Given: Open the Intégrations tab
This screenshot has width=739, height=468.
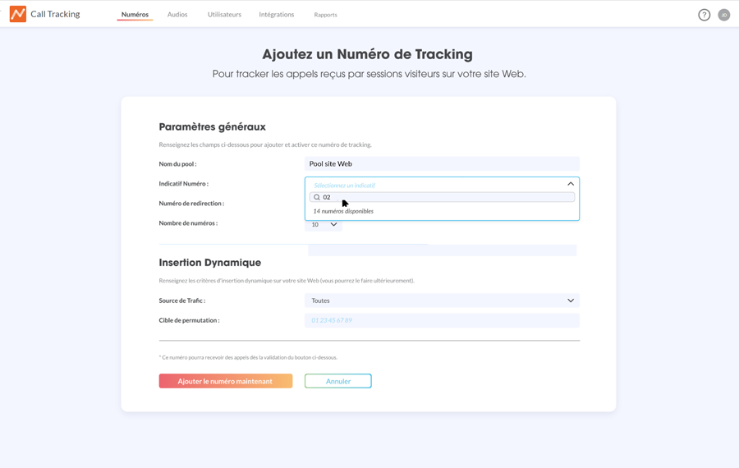Looking at the screenshot, I should (x=277, y=15).
